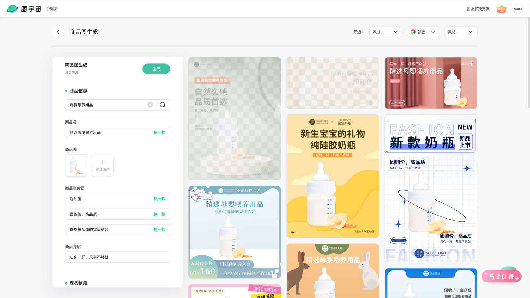Viewport: 530px width, 298px height.
Task: Open the nolibox user avatar
Action: tap(518, 9)
